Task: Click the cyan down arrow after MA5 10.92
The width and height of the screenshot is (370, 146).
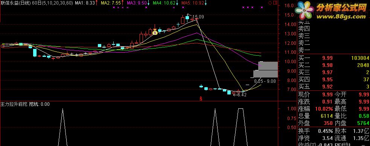Action: click(206, 3)
